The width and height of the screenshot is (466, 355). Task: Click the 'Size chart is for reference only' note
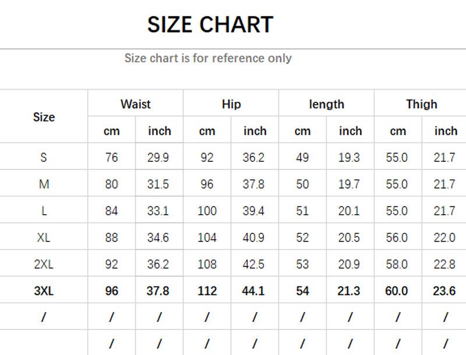tap(208, 58)
